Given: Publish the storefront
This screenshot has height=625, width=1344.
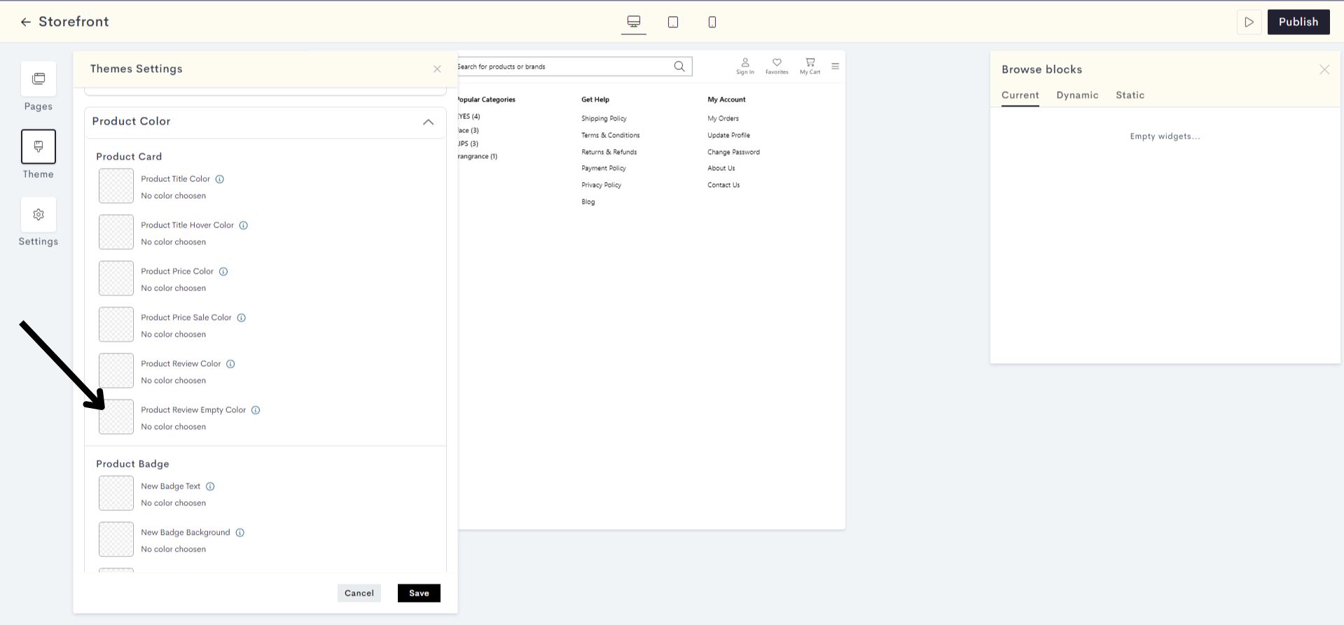Looking at the screenshot, I should 1298,22.
